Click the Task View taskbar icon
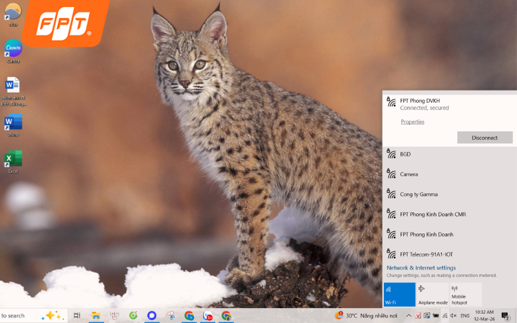 (77, 316)
